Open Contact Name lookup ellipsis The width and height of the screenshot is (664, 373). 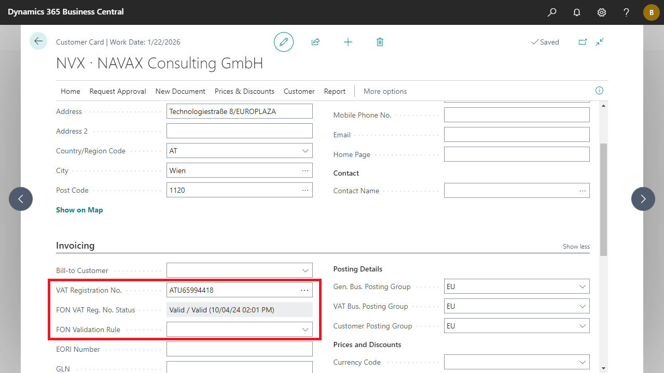(x=582, y=191)
